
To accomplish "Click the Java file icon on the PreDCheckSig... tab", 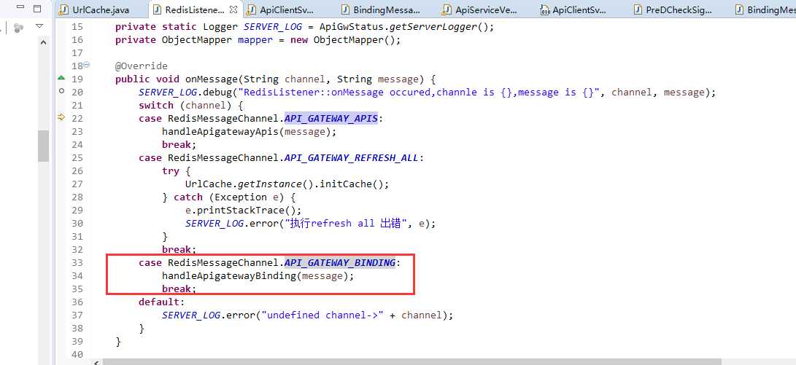I will click(638, 9).
